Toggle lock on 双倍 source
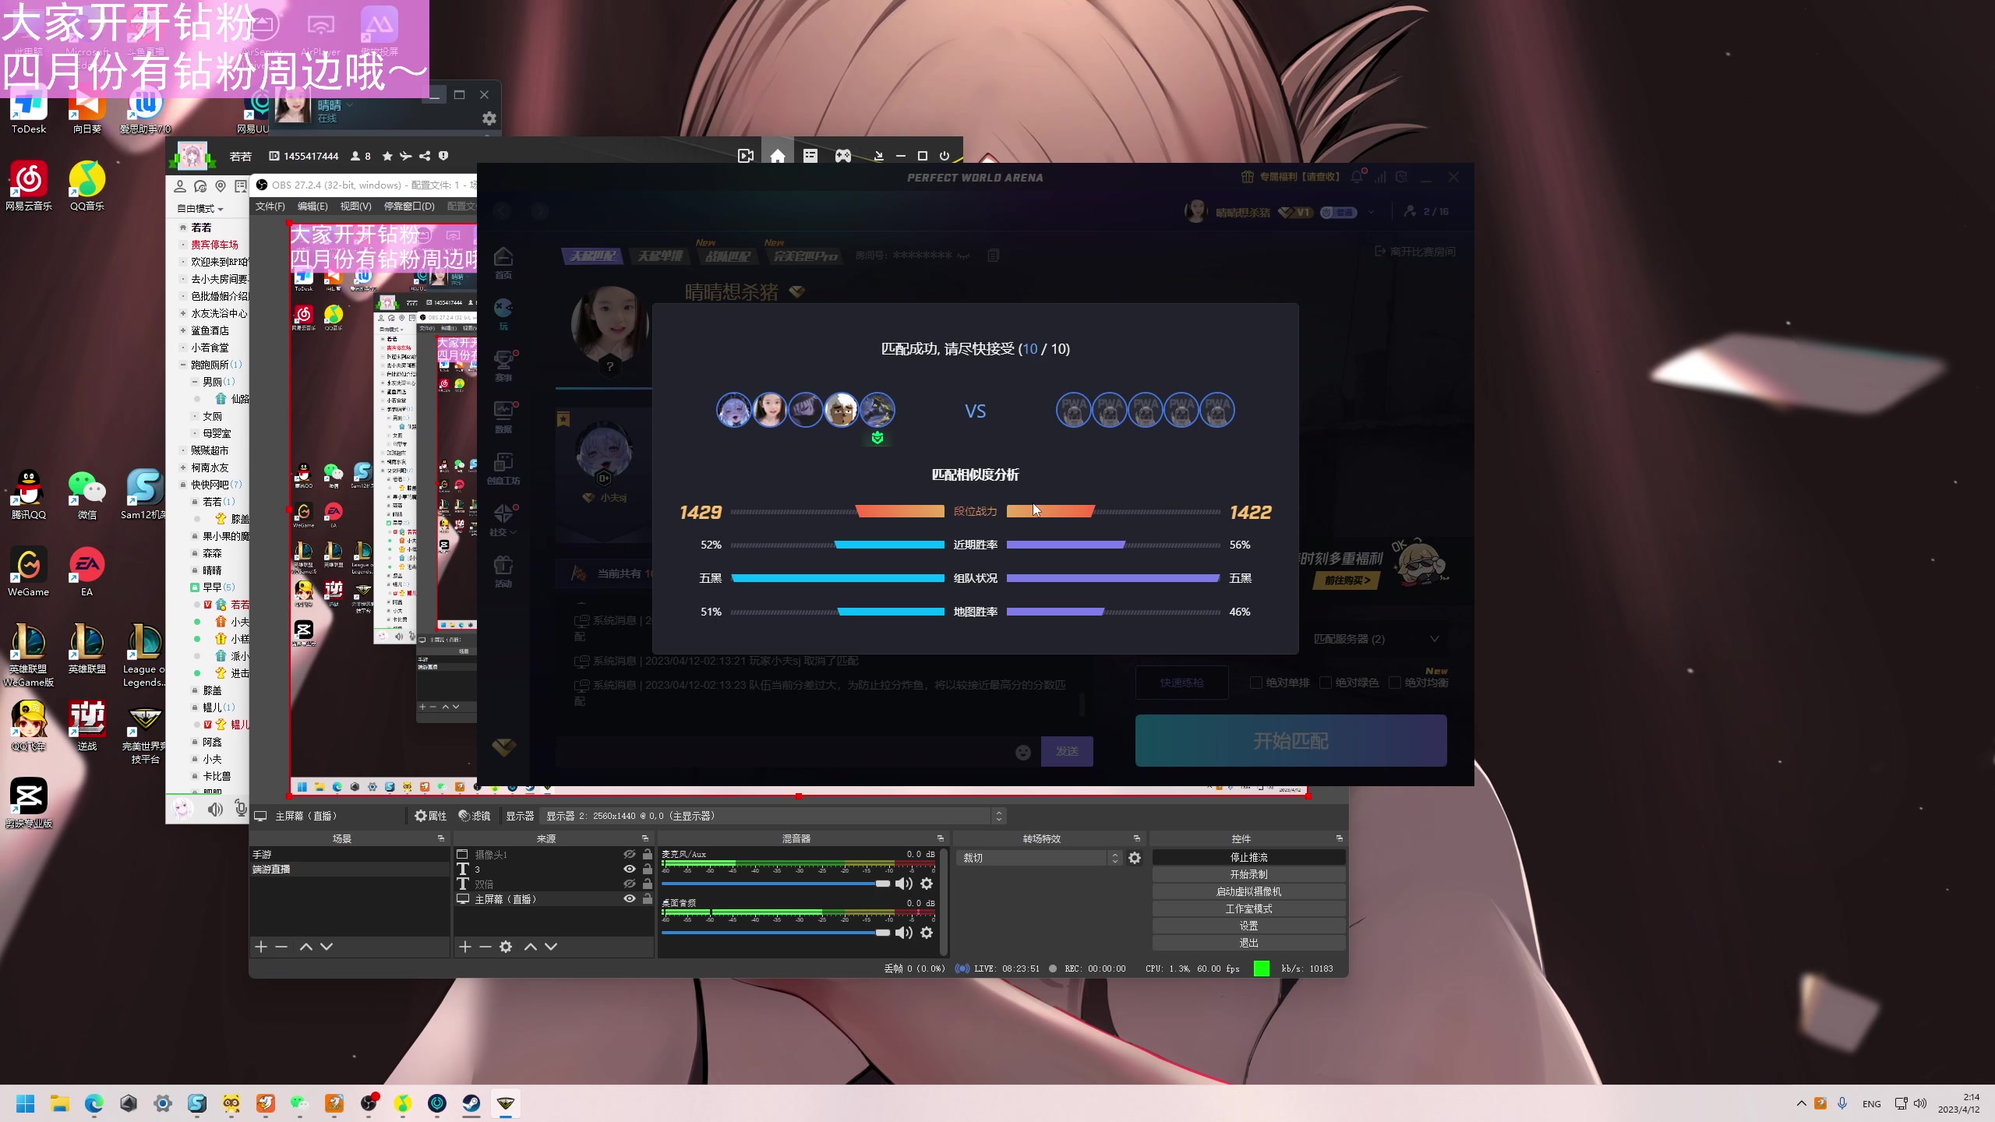Screen dimensions: 1995x1122 pos(647,884)
